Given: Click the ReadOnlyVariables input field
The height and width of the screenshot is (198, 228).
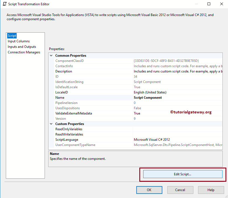Looking at the screenshot, I should [166, 129].
